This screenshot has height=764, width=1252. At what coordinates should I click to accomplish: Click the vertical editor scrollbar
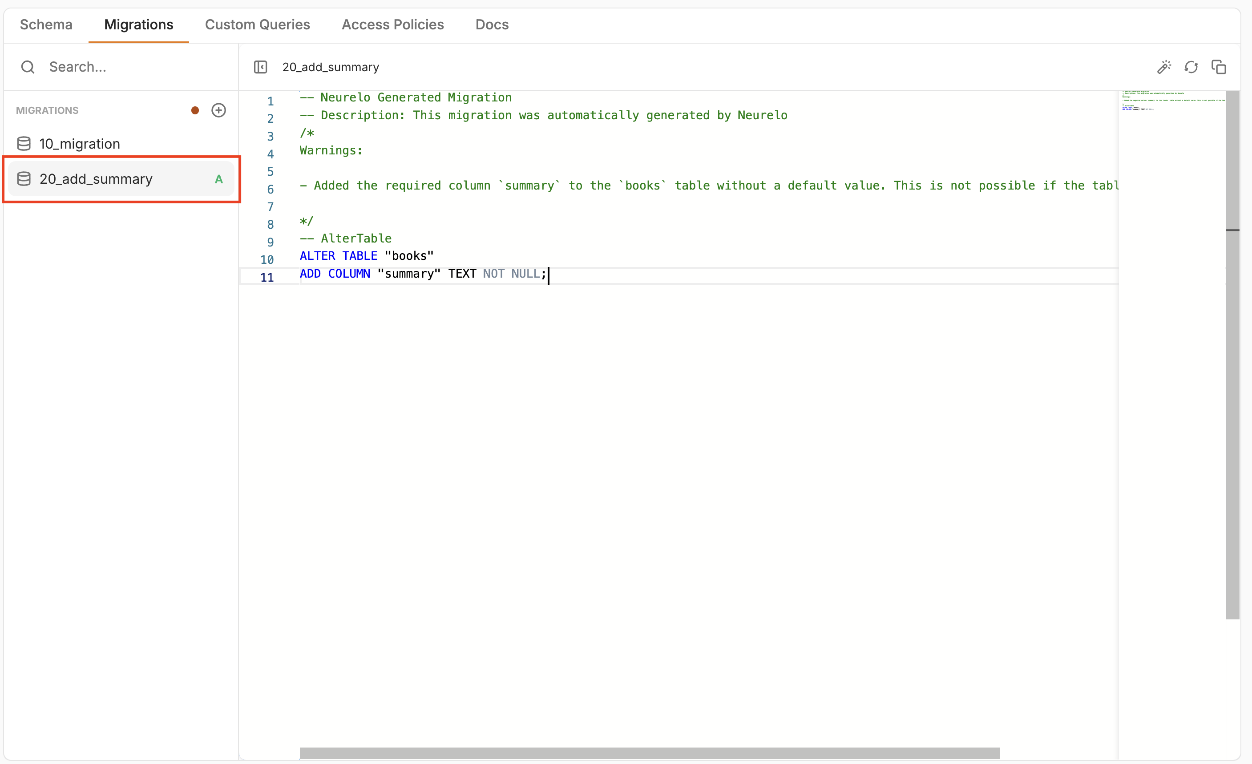(x=1232, y=356)
